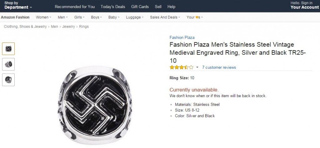Show the third ring thumbnail image
320x148 pixels.
click(8, 80)
